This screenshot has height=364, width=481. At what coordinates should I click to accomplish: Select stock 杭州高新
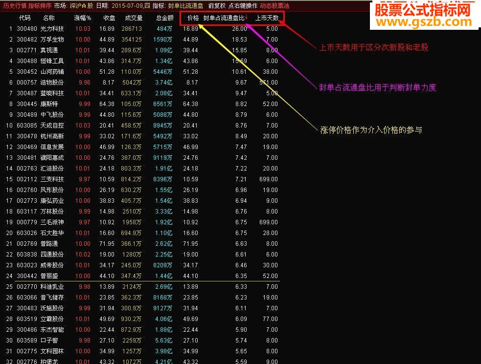52,136
